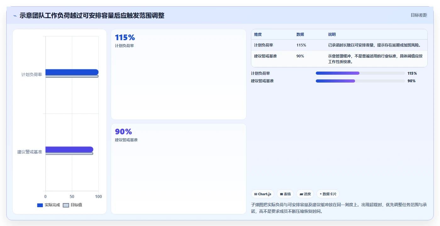Select the 已承诺时长 description cell

pos(374,45)
